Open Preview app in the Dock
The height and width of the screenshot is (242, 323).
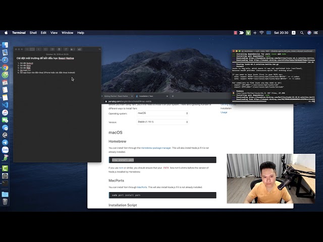coord(5,52)
